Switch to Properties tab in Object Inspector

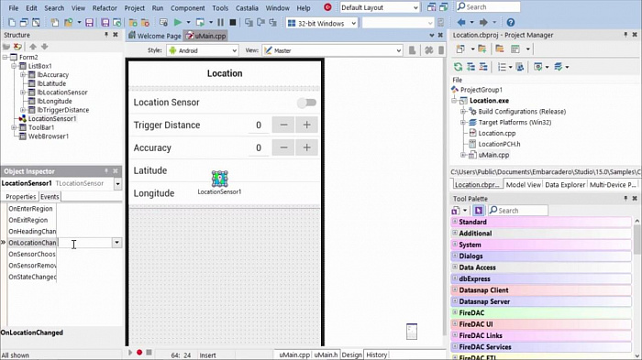20,197
